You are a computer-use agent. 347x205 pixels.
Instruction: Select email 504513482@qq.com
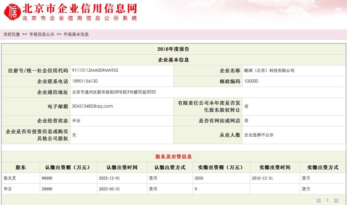pyautogui.click(x=92, y=106)
